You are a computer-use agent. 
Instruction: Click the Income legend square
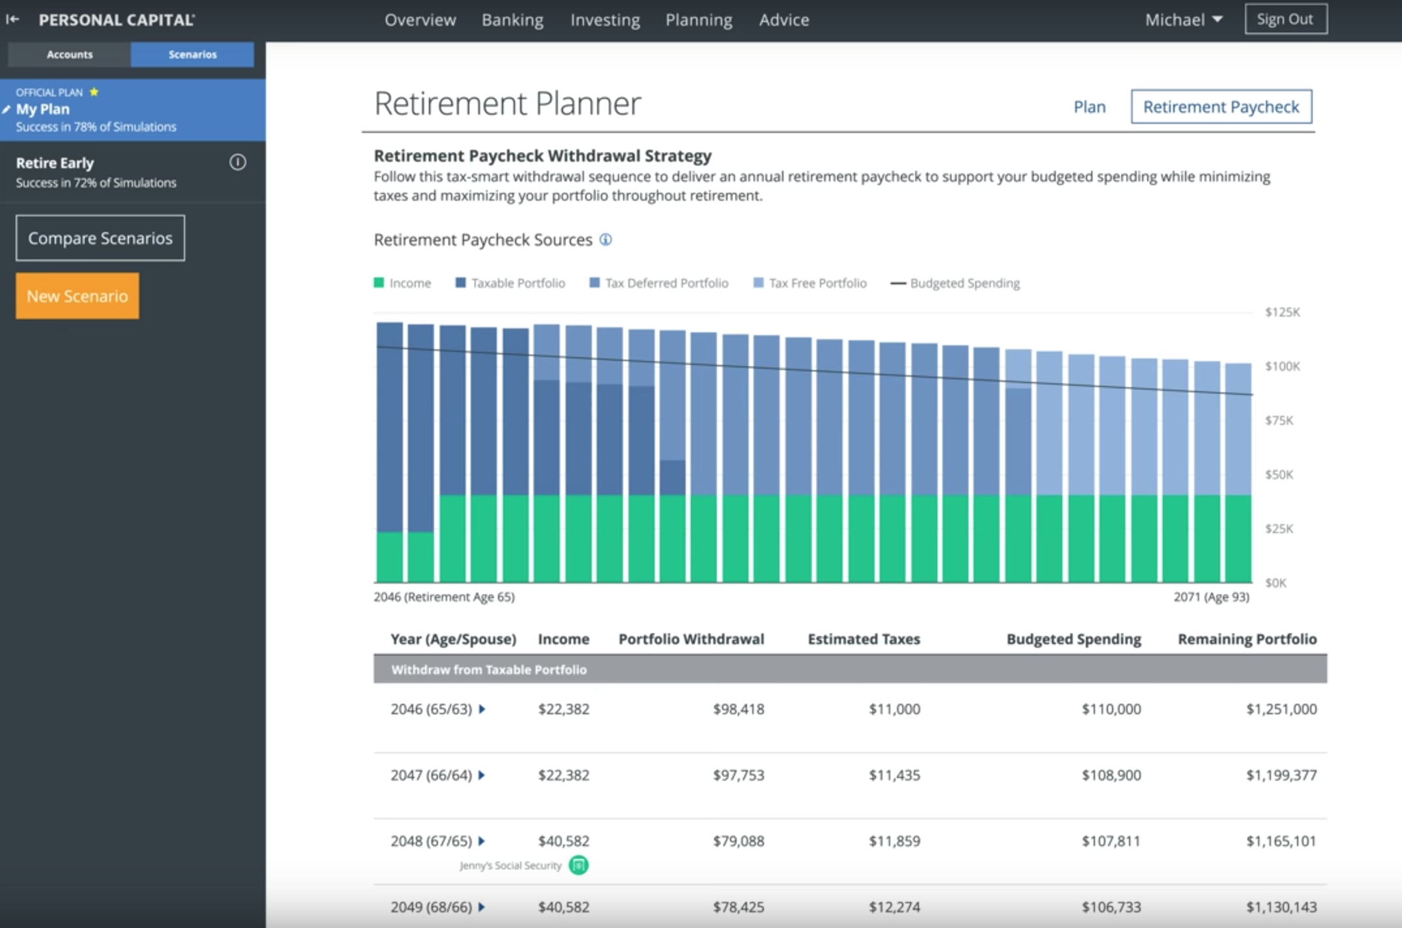click(x=378, y=283)
